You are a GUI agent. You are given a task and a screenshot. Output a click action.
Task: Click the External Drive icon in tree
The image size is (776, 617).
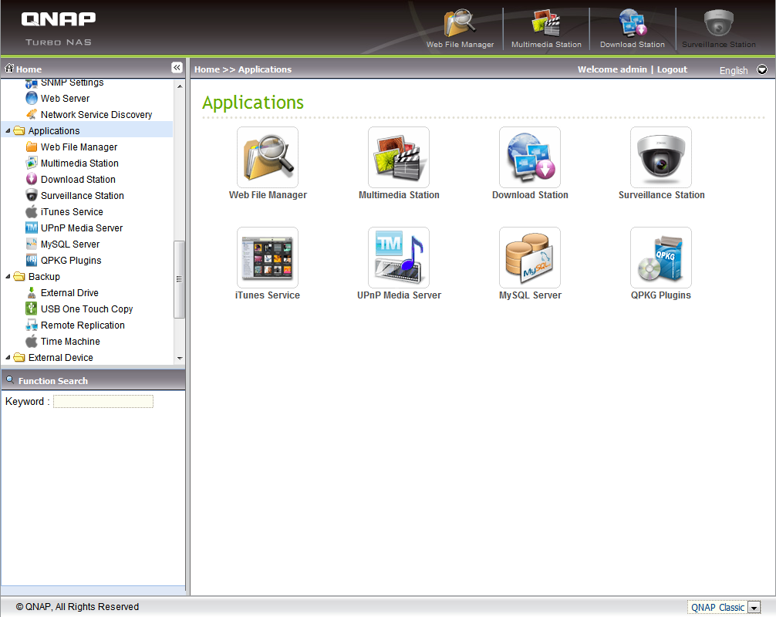pyautogui.click(x=32, y=292)
